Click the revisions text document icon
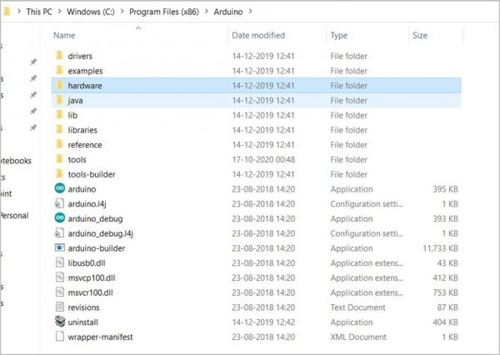The width and height of the screenshot is (500, 355). point(60,307)
